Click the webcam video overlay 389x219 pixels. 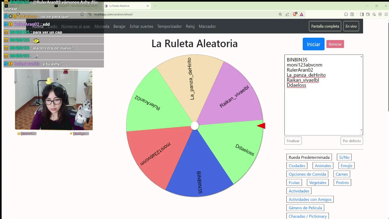[54, 99]
